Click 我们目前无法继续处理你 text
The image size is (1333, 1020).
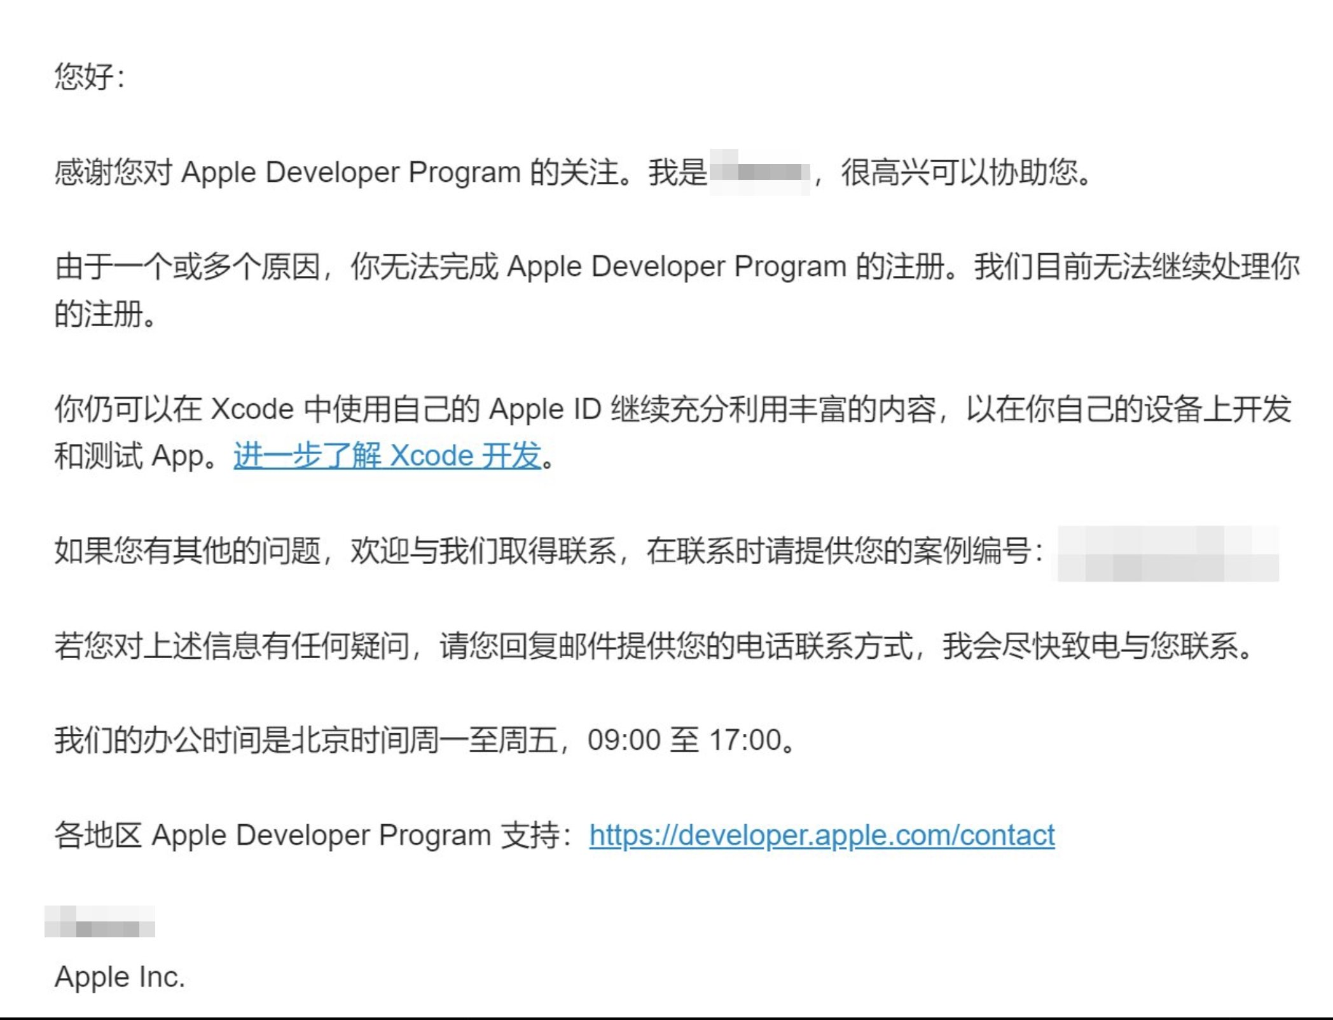(1136, 266)
